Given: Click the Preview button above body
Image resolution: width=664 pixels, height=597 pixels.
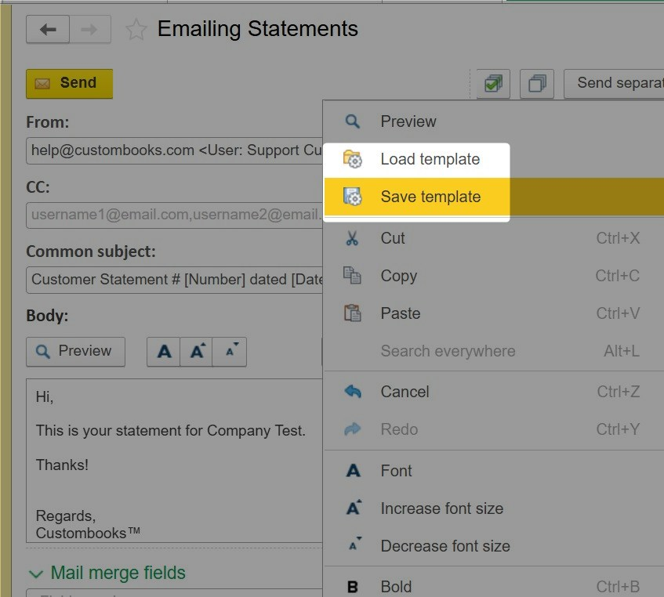Looking at the screenshot, I should pos(75,352).
